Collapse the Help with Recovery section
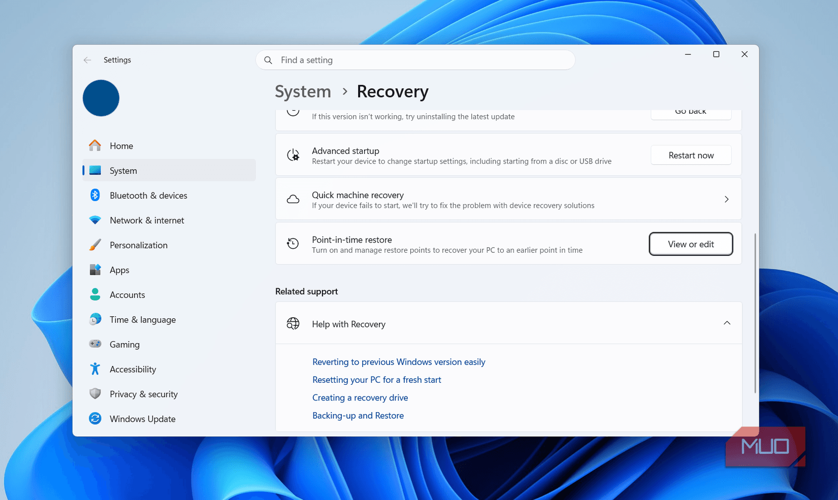838x500 pixels. click(727, 323)
